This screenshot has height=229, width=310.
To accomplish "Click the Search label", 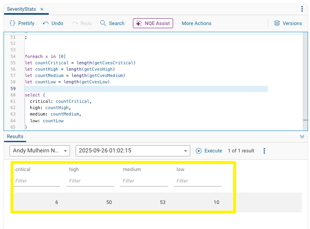I will (x=117, y=23).
